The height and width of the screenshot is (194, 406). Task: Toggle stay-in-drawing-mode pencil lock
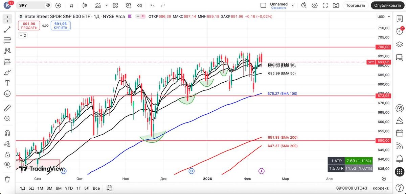(7, 143)
